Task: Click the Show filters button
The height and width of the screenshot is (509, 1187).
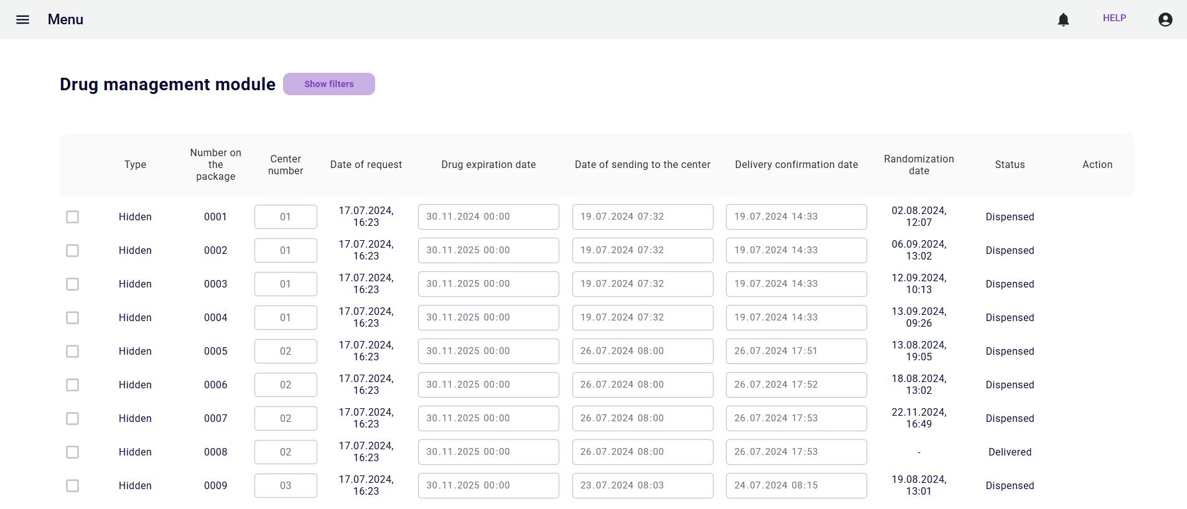Action: (x=328, y=84)
